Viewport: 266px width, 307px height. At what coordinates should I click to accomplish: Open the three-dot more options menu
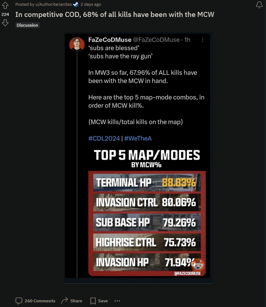(117, 301)
